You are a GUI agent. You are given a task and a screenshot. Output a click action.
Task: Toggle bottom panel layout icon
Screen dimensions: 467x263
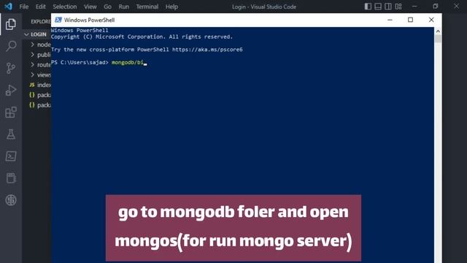coord(378,7)
